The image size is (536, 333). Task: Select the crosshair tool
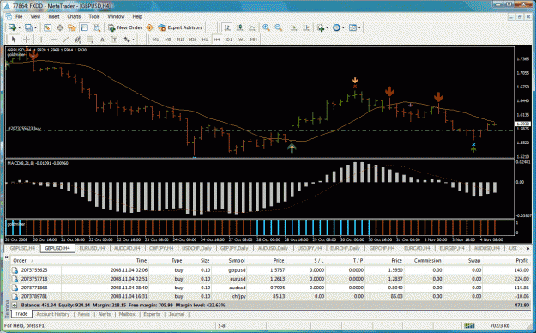[x=26, y=39]
